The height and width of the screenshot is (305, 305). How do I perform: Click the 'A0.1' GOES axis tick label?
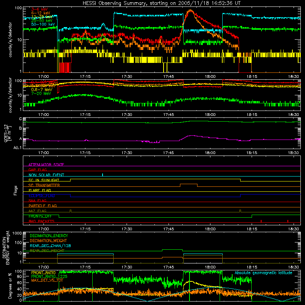click(x=18, y=148)
